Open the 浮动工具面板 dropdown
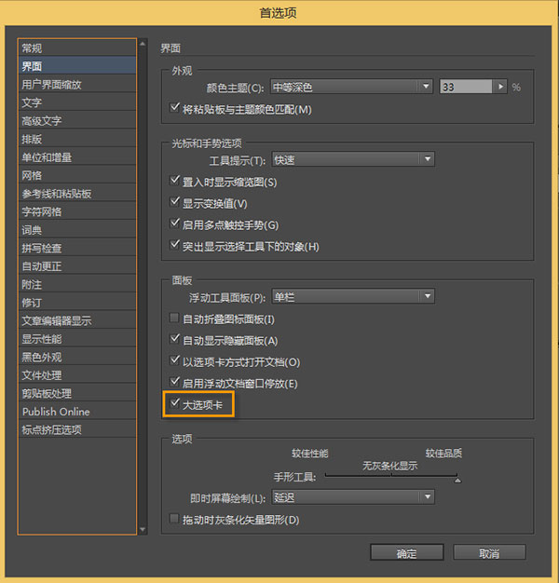Image resolution: width=559 pixels, height=583 pixels. 351,296
